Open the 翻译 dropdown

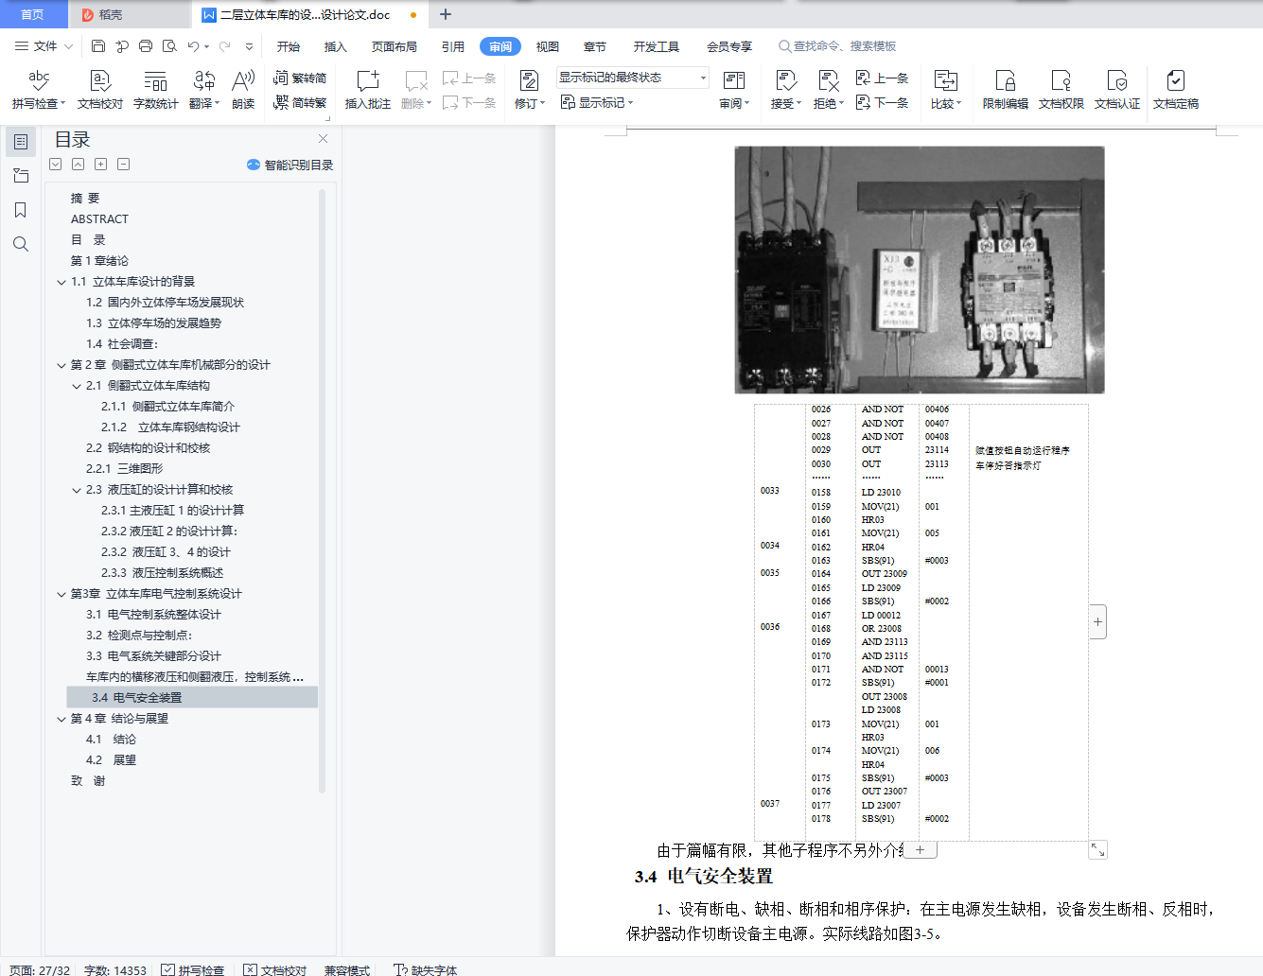pos(204,90)
